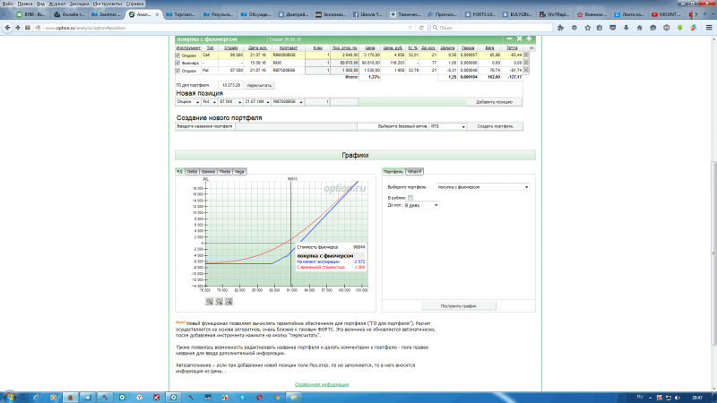
Task: Open the Opera icon in the taskbar
Action: [x=259, y=398]
